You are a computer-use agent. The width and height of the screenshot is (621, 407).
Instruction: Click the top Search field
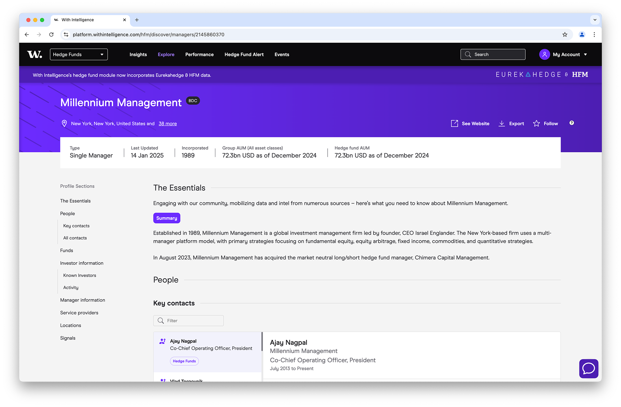(x=493, y=54)
